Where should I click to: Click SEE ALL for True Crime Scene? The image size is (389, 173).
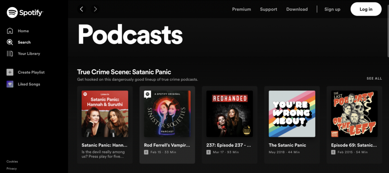pos(374,79)
